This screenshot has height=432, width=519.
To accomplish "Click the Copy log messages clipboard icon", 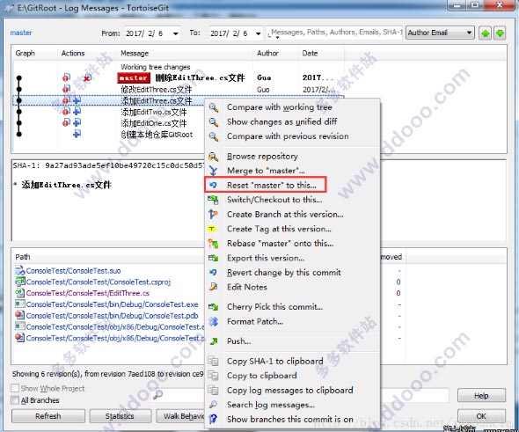I will click(213, 391).
